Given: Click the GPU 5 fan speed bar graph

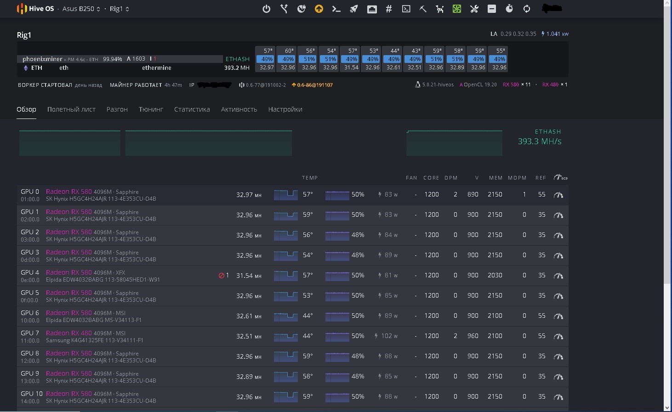Looking at the screenshot, I should (x=337, y=296).
